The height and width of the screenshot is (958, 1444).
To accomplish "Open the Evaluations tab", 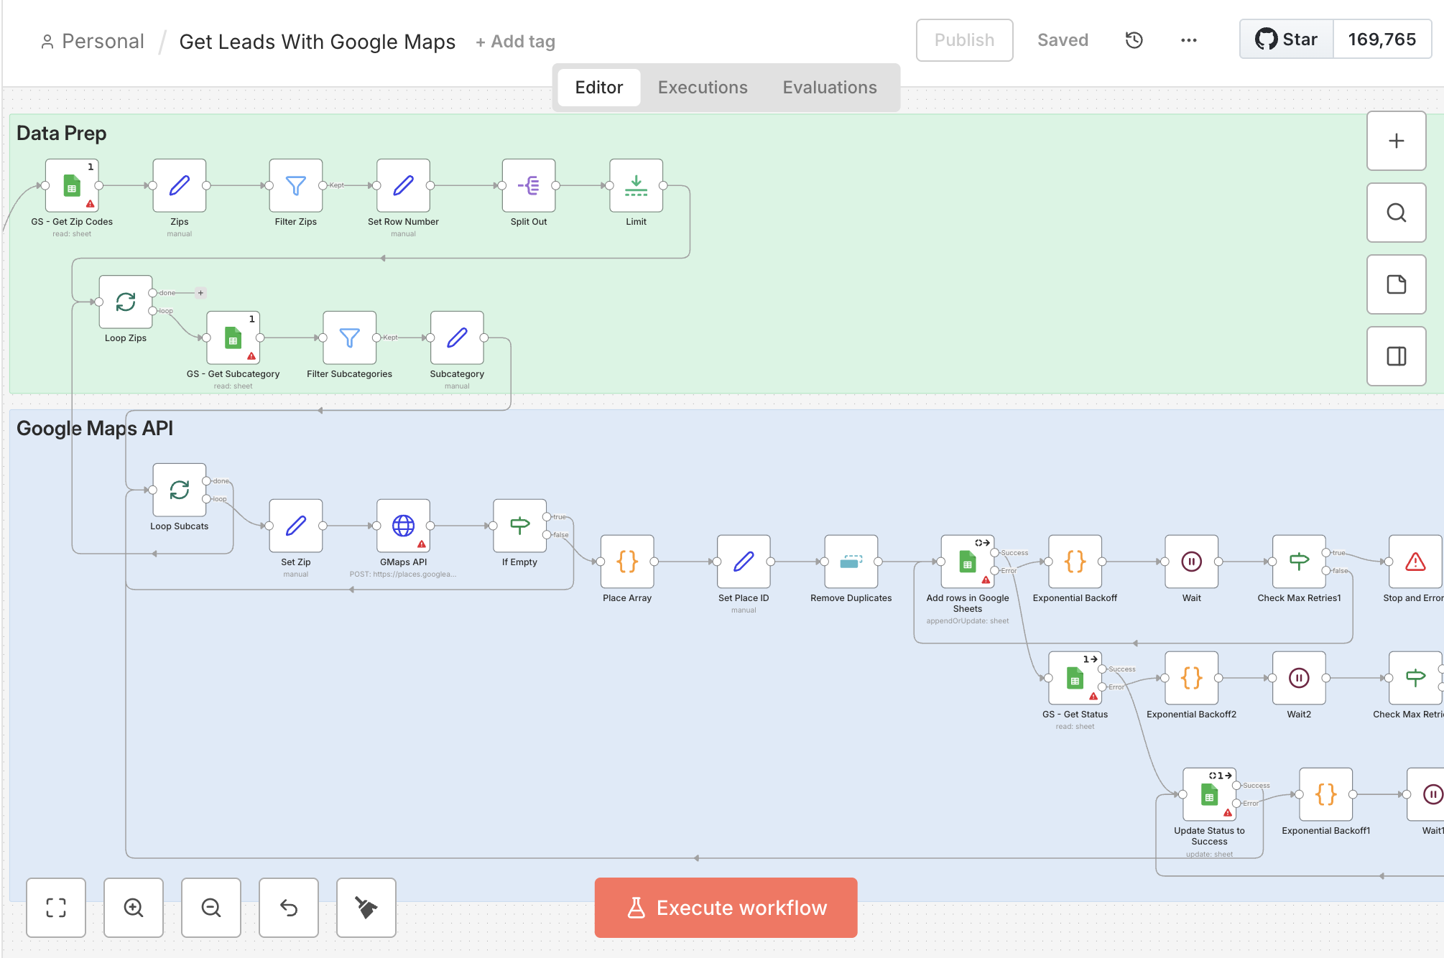I will coord(829,88).
